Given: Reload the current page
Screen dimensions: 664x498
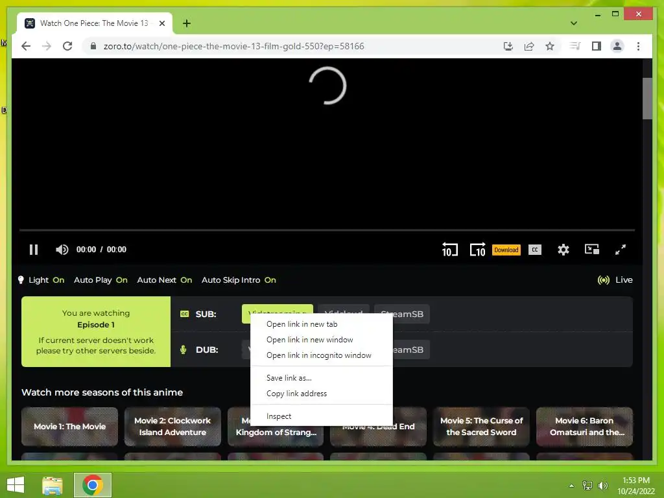Looking at the screenshot, I should 67,46.
